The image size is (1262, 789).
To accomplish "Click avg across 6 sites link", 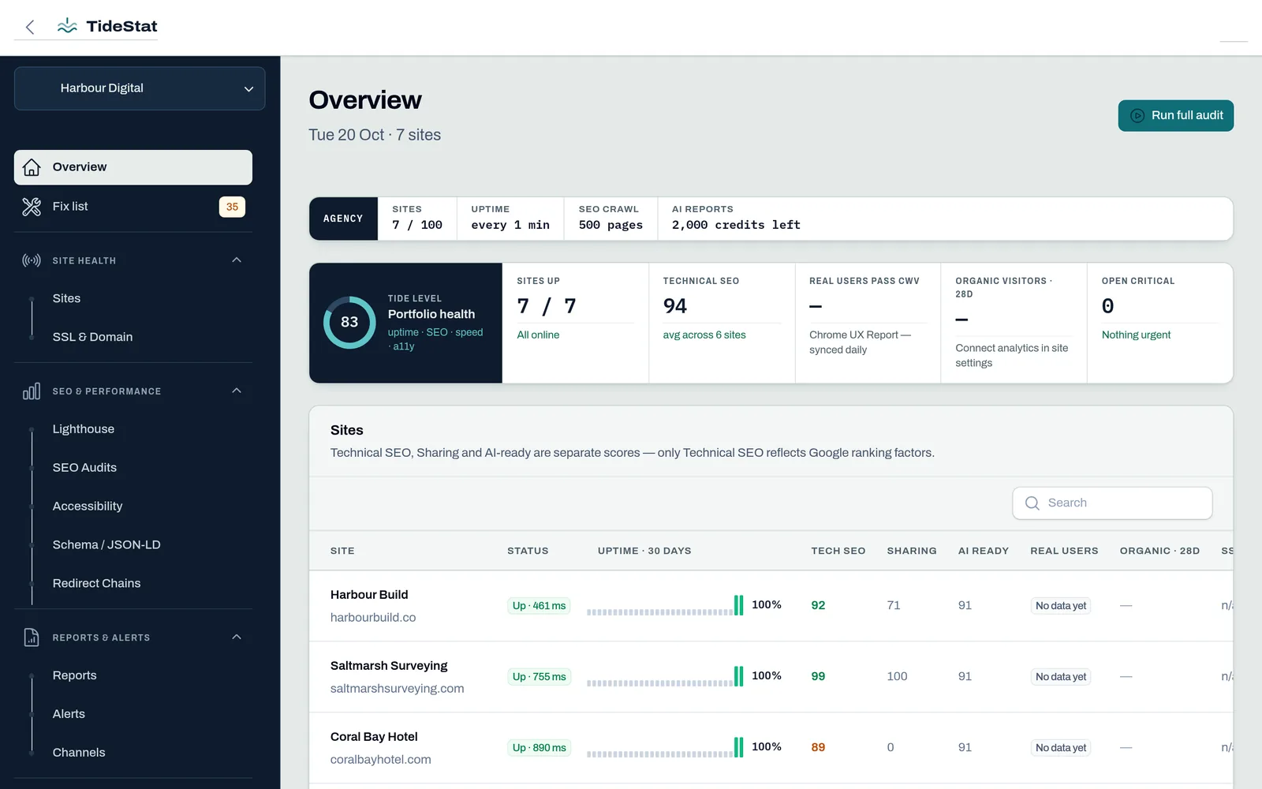I will tap(704, 335).
